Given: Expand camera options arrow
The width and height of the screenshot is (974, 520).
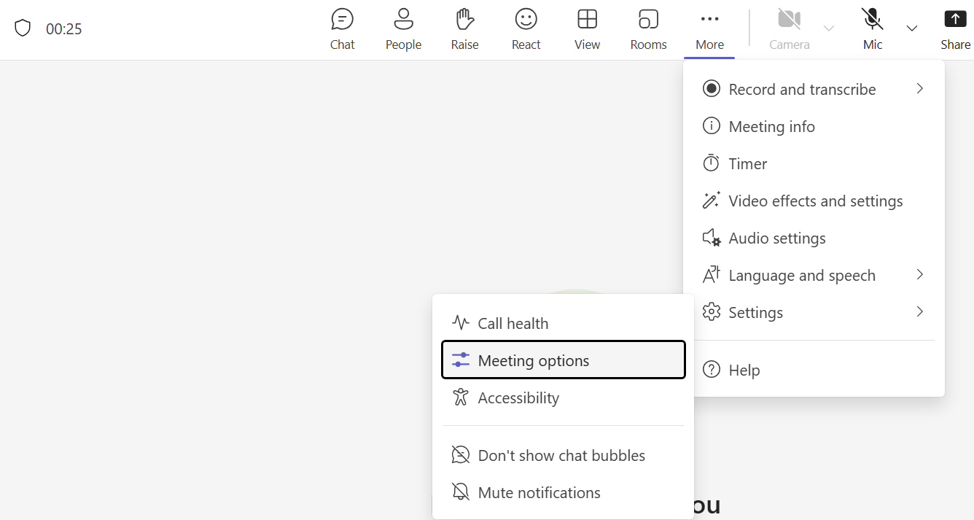Looking at the screenshot, I should pos(829,28).
